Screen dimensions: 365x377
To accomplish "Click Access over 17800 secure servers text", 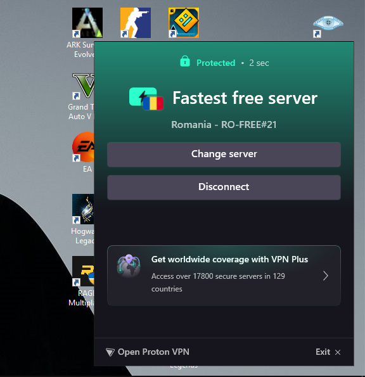I will pos(218,282).
